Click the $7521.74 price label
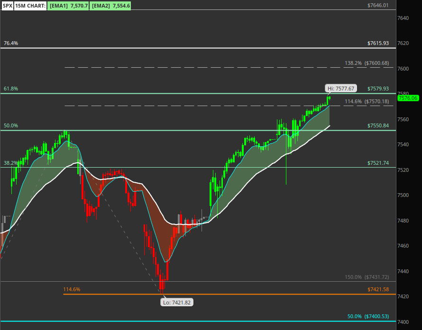 pyautogui.click(x=378, y=163)
